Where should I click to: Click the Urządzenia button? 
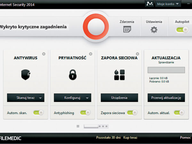(x=119, y=98)
